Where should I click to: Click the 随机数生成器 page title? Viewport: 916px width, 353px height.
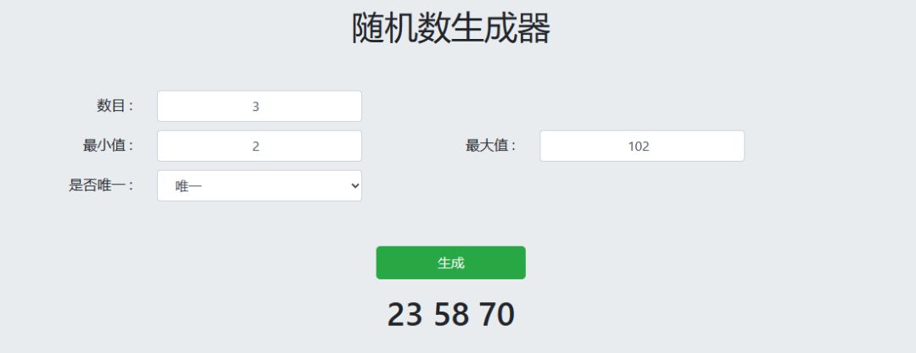pyautogui.click(x=451, y=29)
